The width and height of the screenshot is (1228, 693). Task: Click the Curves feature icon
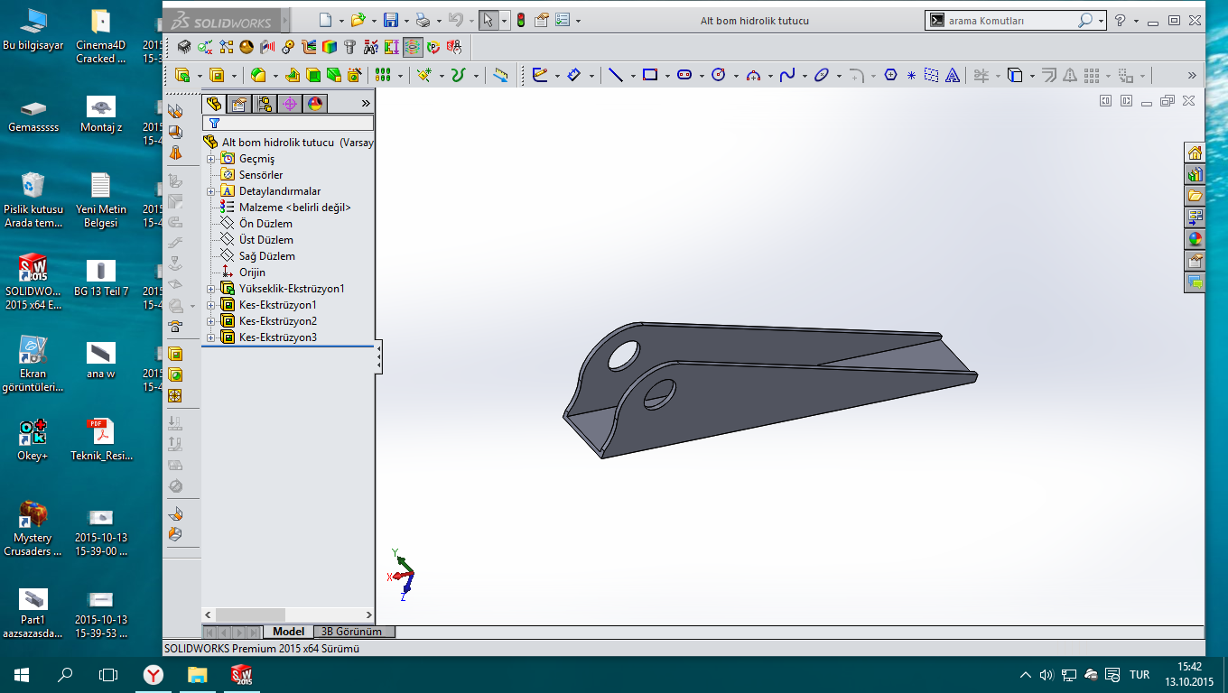click(458, 76)
